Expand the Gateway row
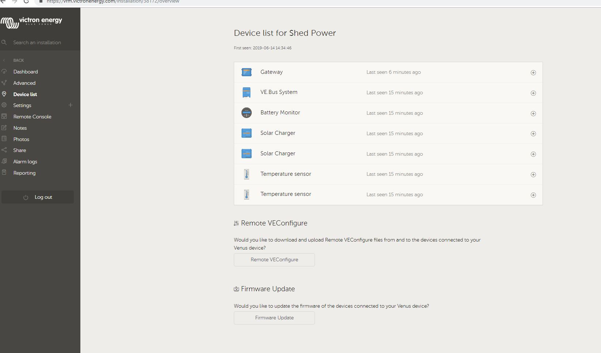The height and width of the screenshot is (353, 601). pos(533,73)
